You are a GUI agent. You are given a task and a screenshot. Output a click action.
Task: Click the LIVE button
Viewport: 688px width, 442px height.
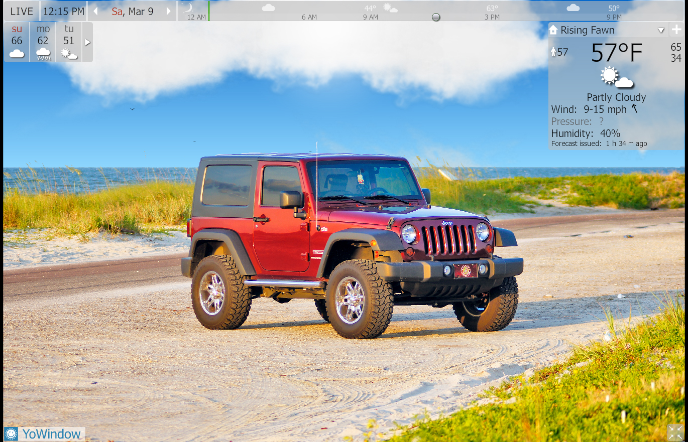(22, 11)
